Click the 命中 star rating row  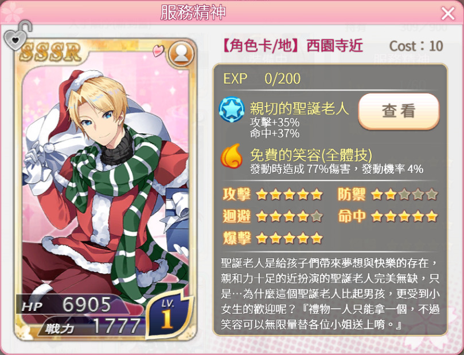pos(388,216)
